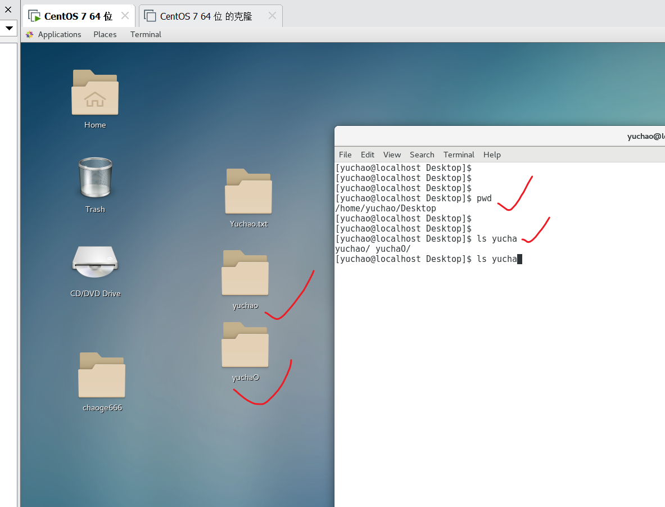Open the Search menu in terminal
The image size is (665, 507).
click(x=422, y=155)
